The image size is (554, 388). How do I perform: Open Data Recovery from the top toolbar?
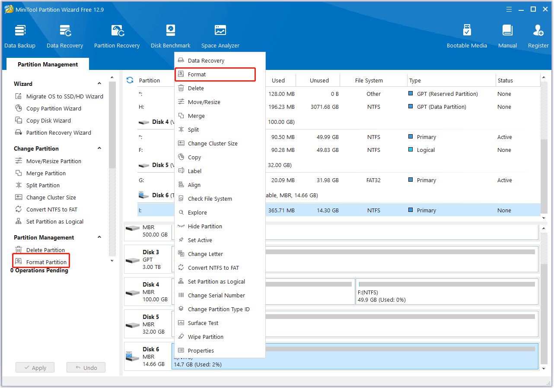(x=65, y=37)
